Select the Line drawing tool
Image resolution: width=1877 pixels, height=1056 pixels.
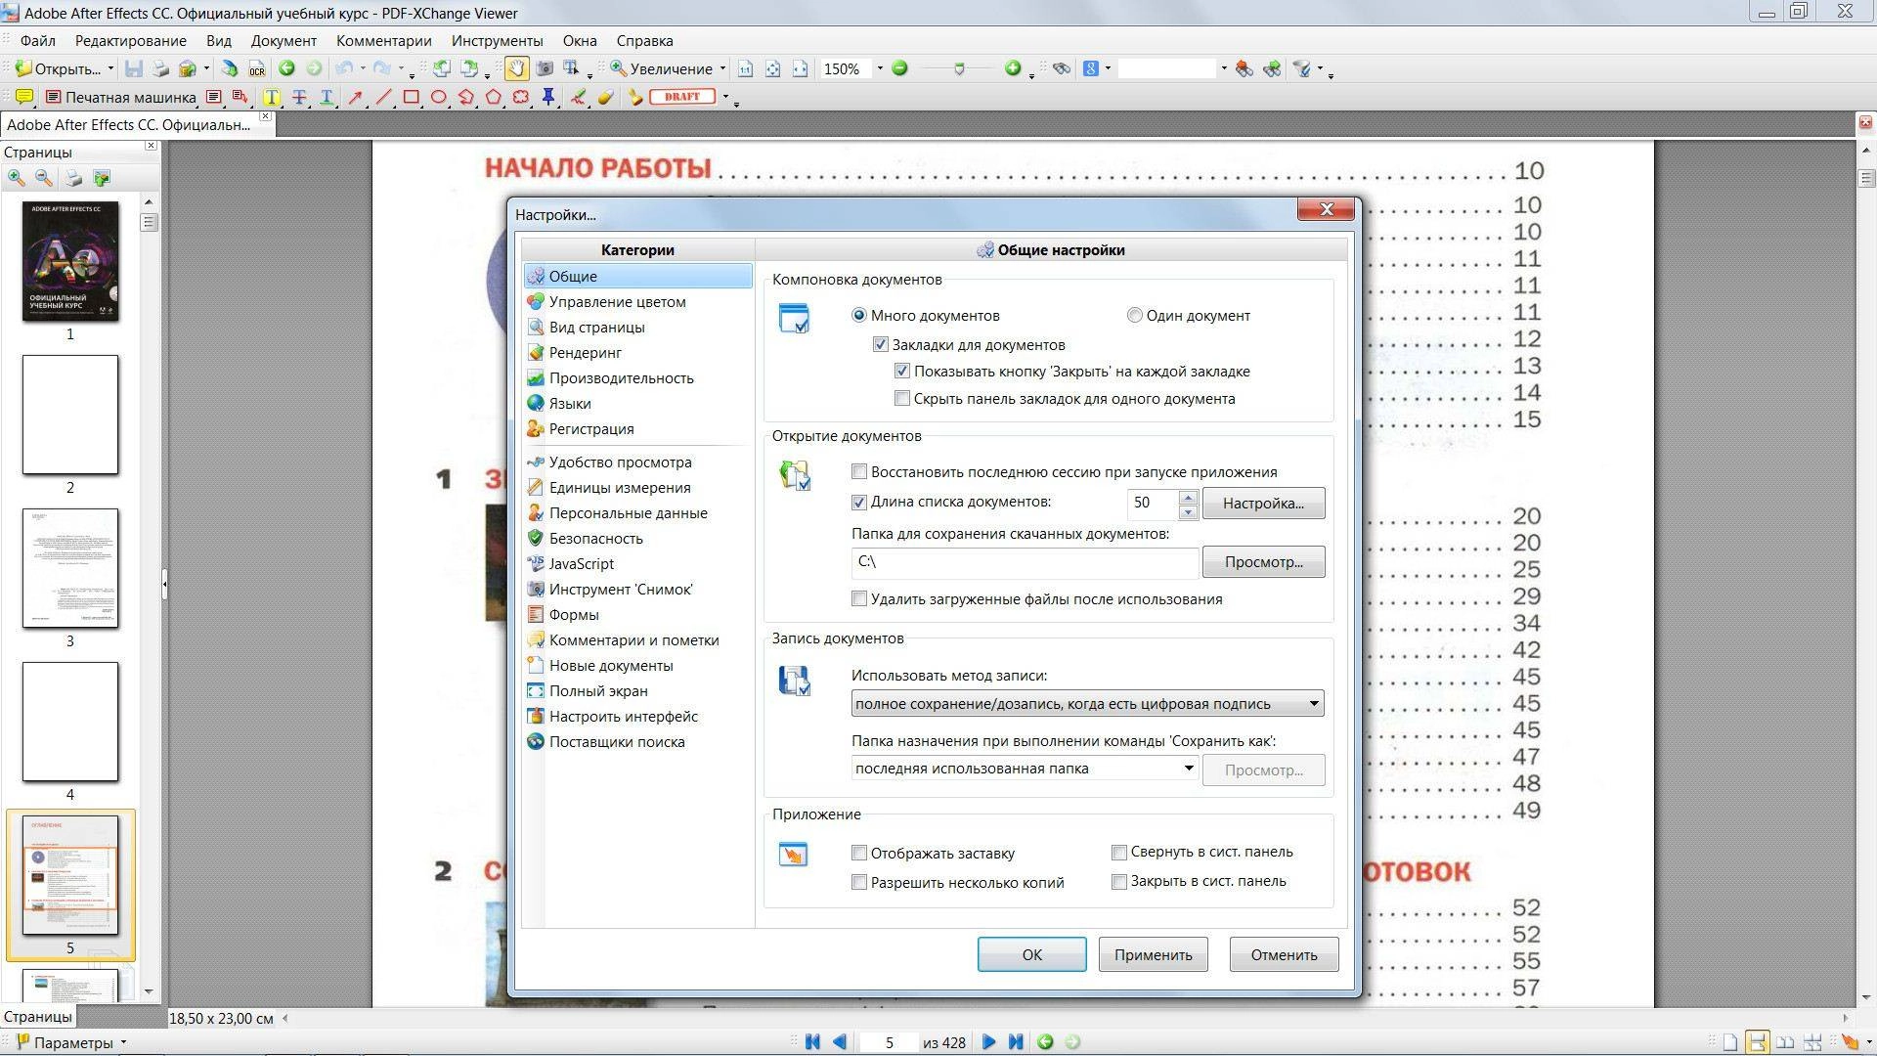(x=383, y=97)
